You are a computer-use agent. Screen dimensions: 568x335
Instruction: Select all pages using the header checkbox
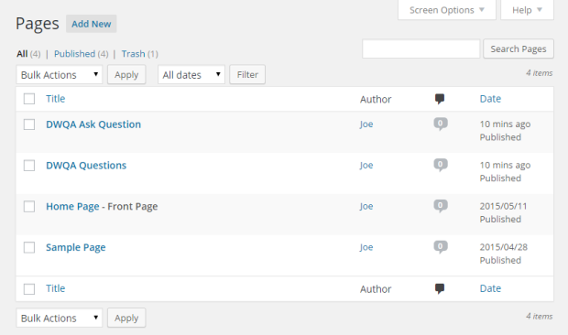coord(29,99)
